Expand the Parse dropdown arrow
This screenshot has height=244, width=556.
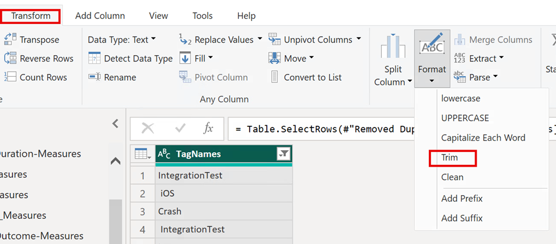click(496, 76)
